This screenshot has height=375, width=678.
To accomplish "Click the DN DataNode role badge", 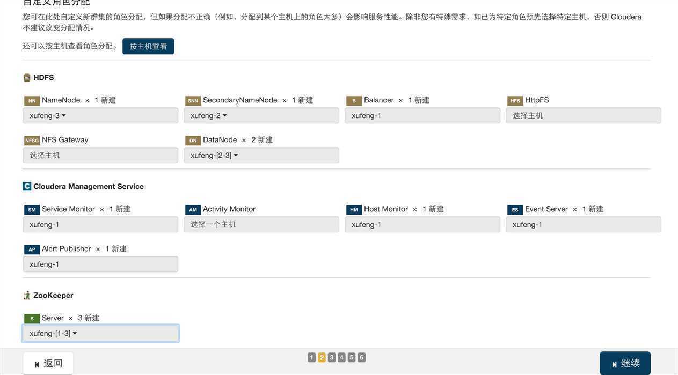I will [x=193, y=141].
